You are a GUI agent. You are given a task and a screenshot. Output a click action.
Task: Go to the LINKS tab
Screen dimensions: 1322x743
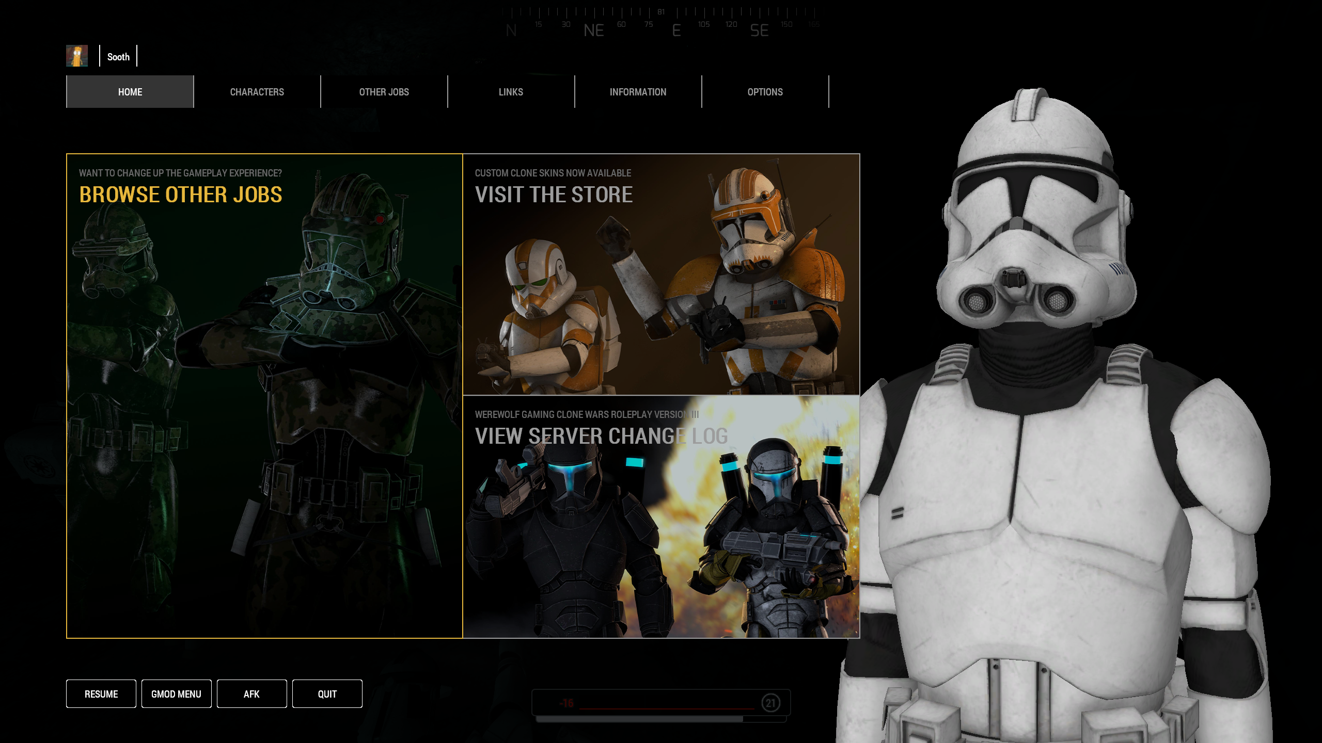coord(511,92)
